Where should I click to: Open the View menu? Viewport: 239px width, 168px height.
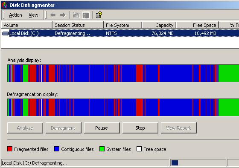(x=33, y=15)
